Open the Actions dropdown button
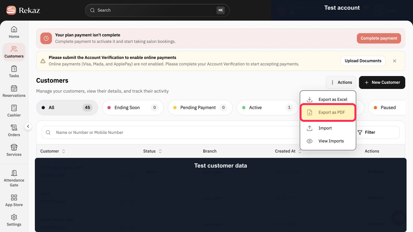The image size is (413, 232). click(x=341, y=82)
